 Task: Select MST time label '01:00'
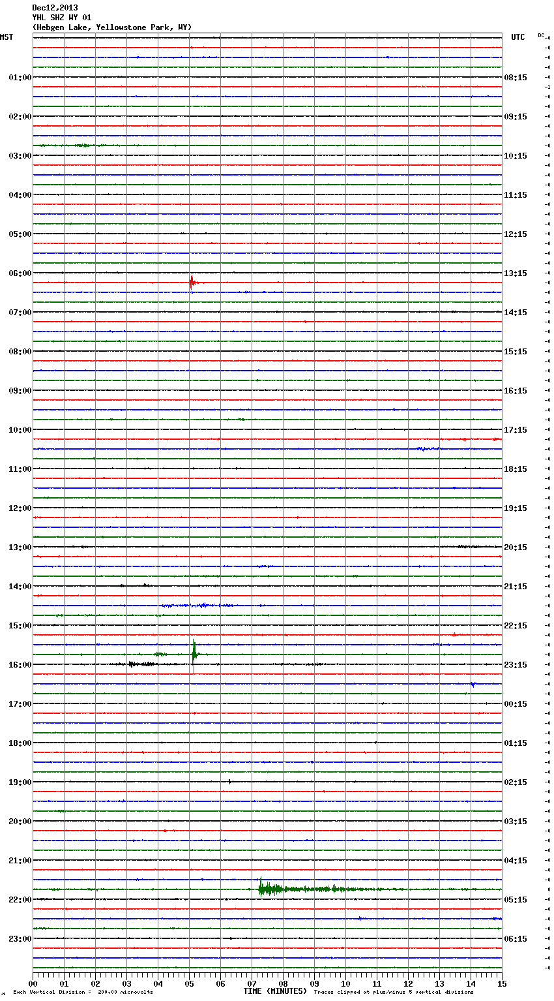click(20, 78)
